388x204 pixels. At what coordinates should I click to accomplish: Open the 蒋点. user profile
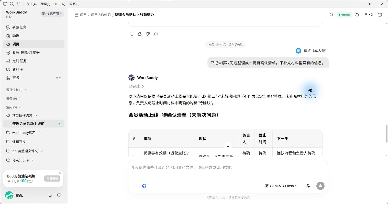(x=14, y=196)
